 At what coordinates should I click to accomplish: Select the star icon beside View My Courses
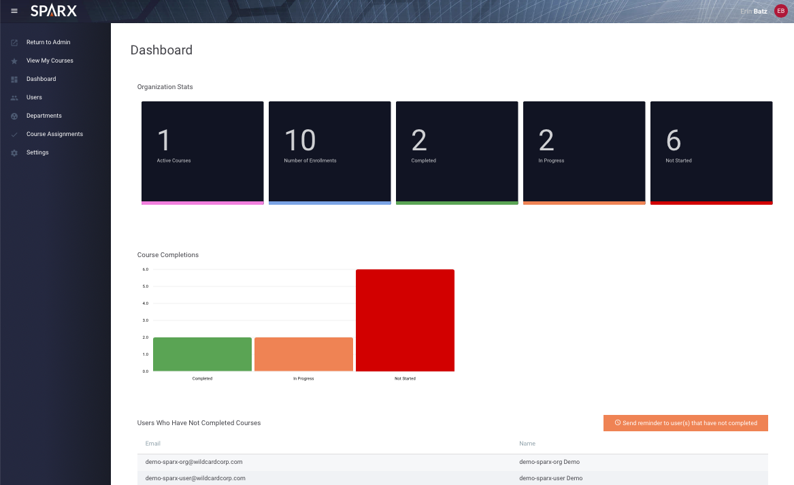(14, 61)
